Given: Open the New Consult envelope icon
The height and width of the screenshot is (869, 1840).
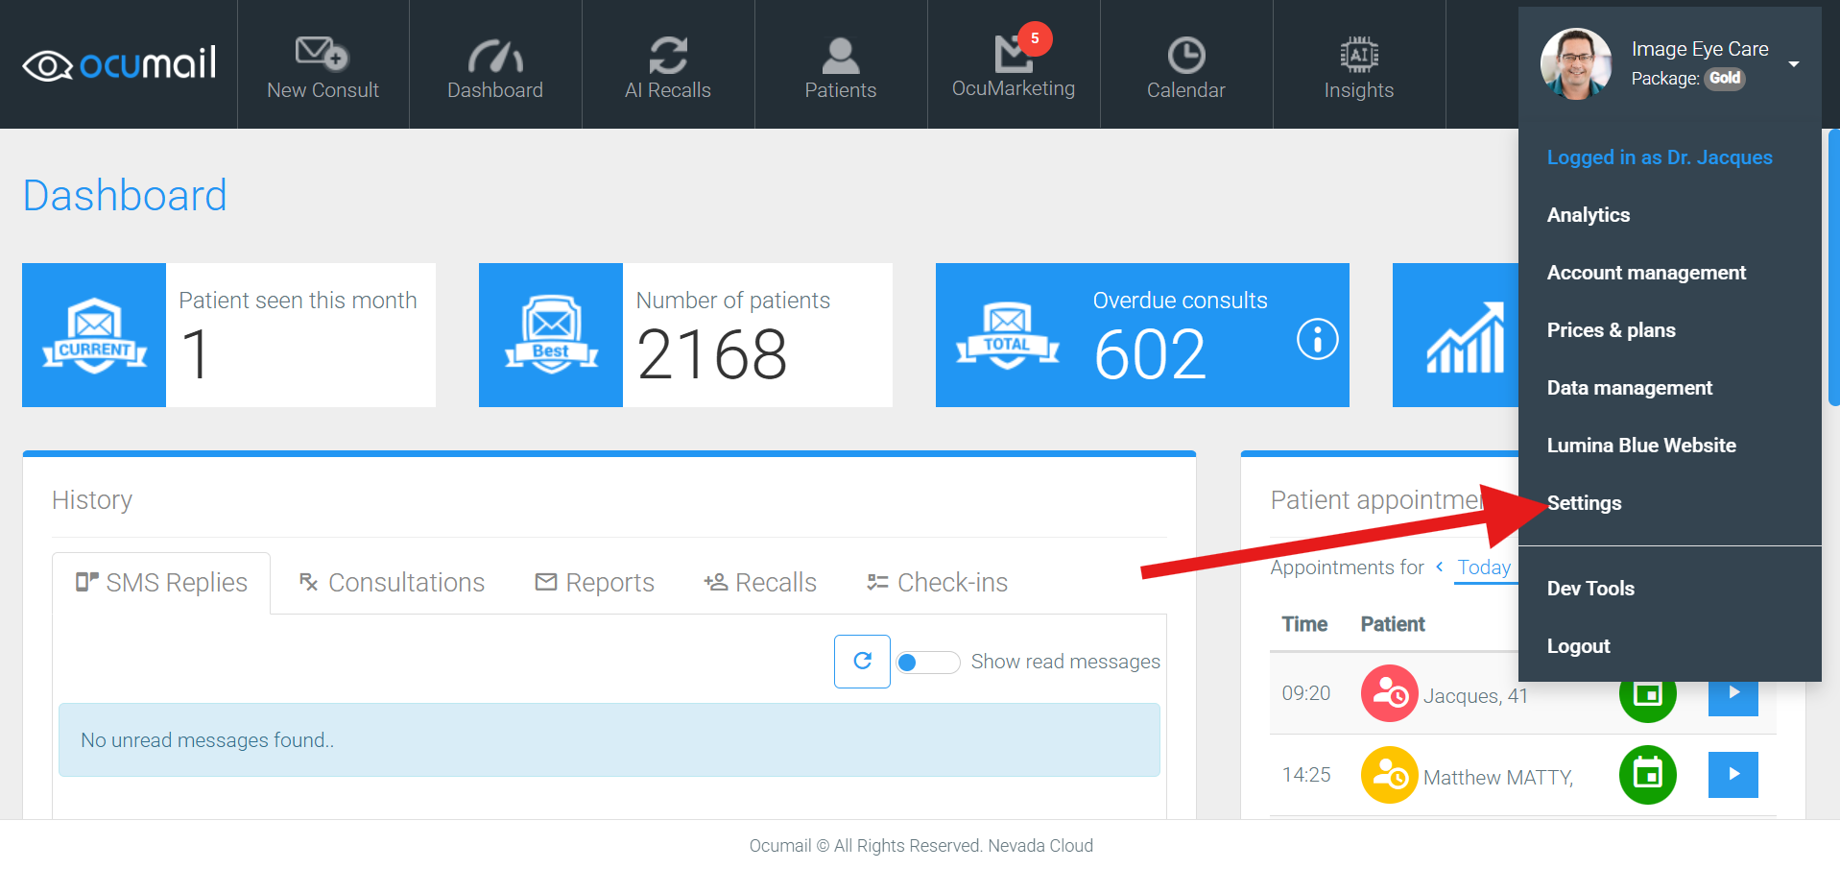Looking at the screenshot, I should click(323, 54).
